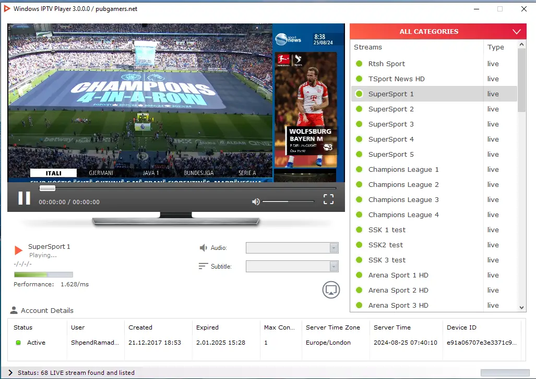Open Arena Sport 2 HD stream
536x379 pixels.
coord(434,290)
